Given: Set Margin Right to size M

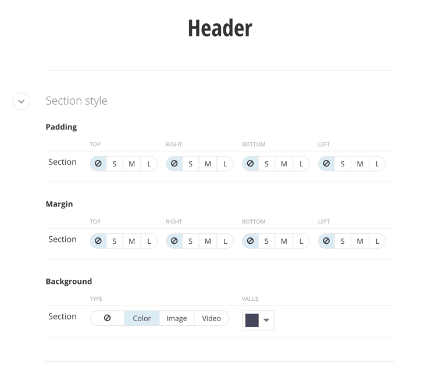Looking at the screenshot, I should tap(208, 241).
